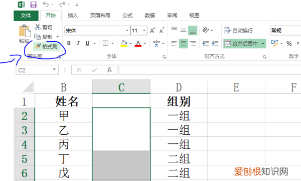The height and width of the screenshot is (181, 301).
Task: Activate 格式刷 (Format Painter)
Action: pos(47,46)
